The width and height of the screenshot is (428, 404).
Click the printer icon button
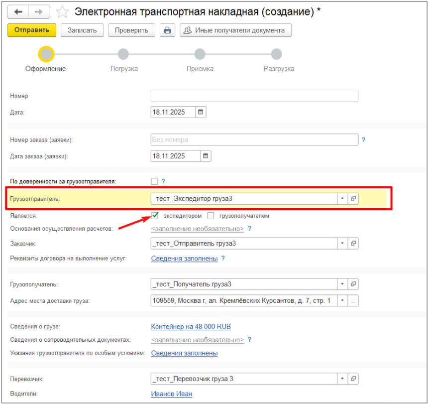point(167,30)
